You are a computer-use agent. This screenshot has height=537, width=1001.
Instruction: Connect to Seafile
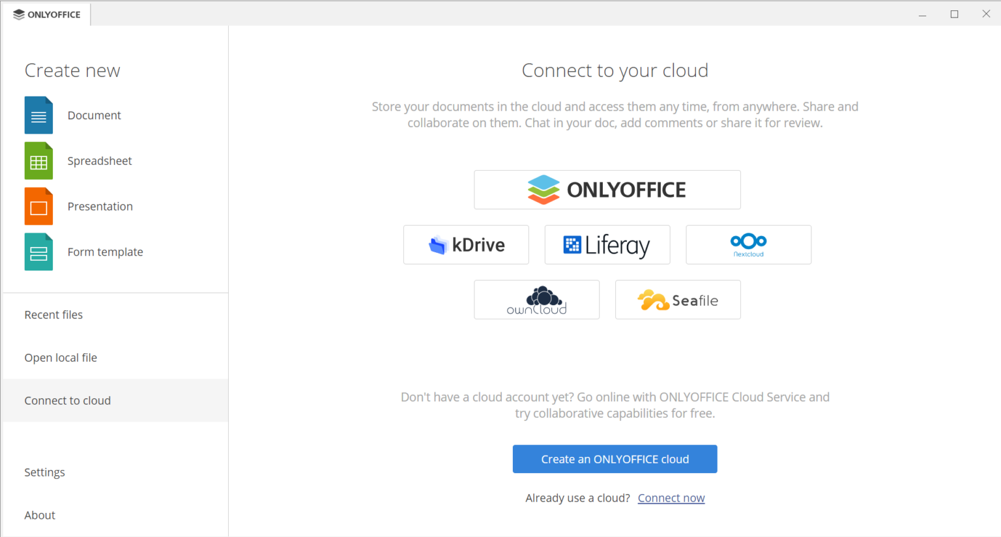[678, 300]
